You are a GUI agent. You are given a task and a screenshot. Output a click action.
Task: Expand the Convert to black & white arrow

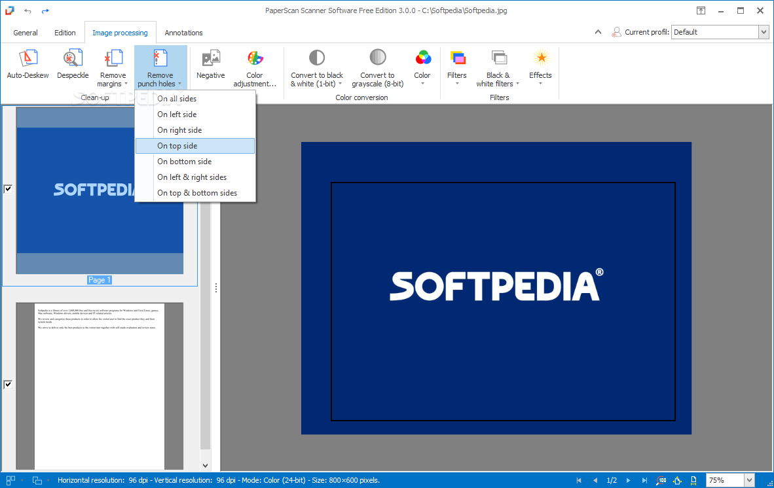[340, 84]
